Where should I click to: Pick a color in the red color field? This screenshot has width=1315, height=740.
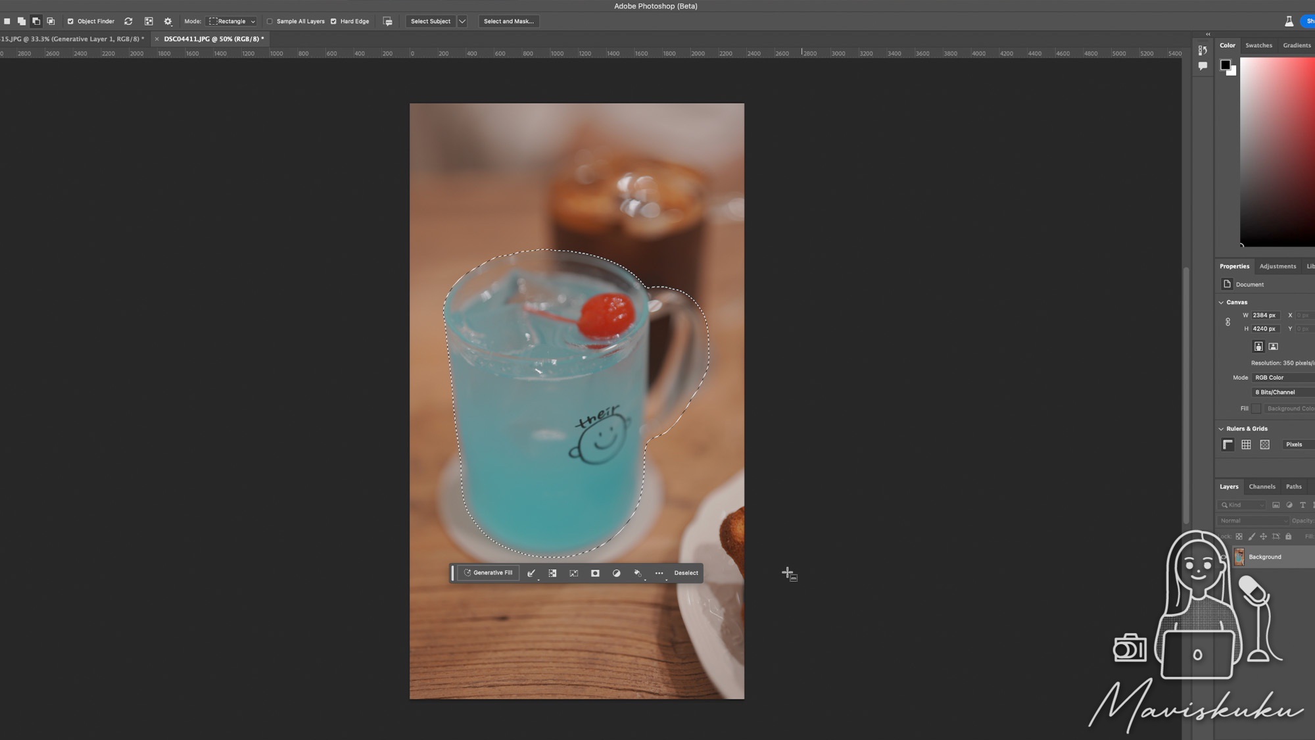coord(1277,151)
